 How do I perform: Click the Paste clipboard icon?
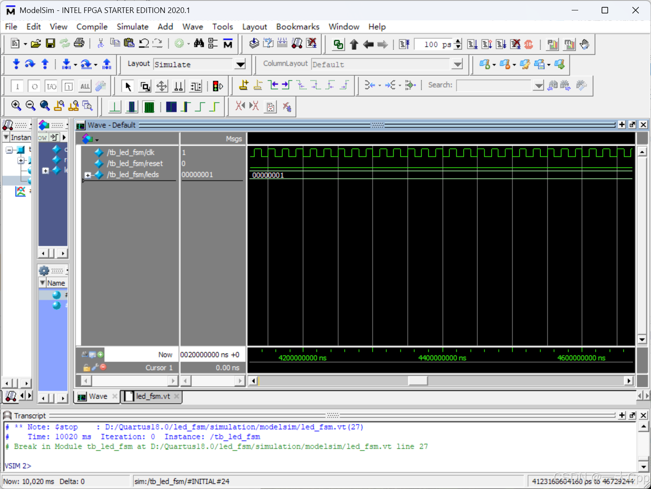129,43
